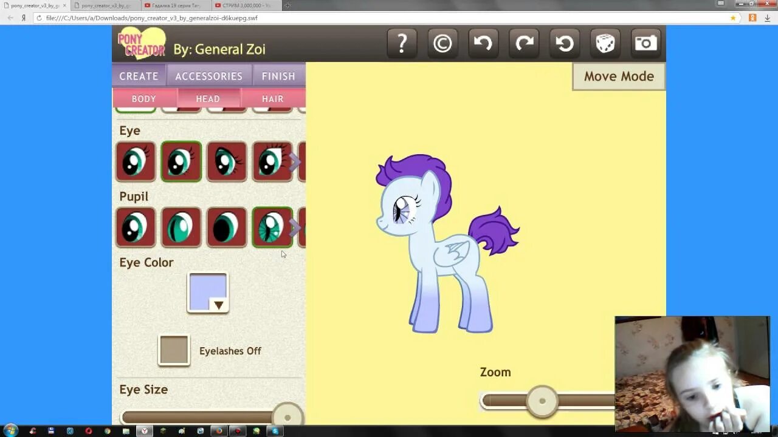Reset the pony with the circular arrow
This screenshot has width=778, height=437.
[x=565, y=43]
